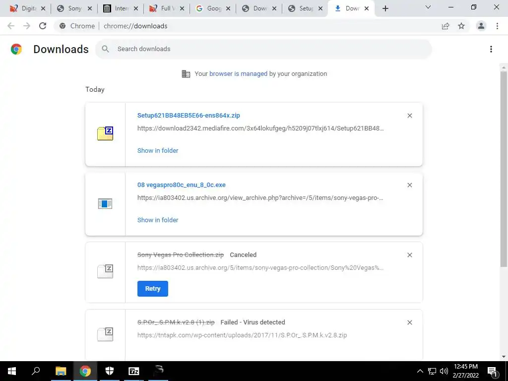Show hidden system tray icons
508x381 pixels.
420,371
